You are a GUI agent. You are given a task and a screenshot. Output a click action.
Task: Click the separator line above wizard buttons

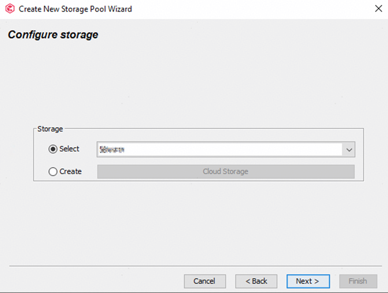pos(193,266)
